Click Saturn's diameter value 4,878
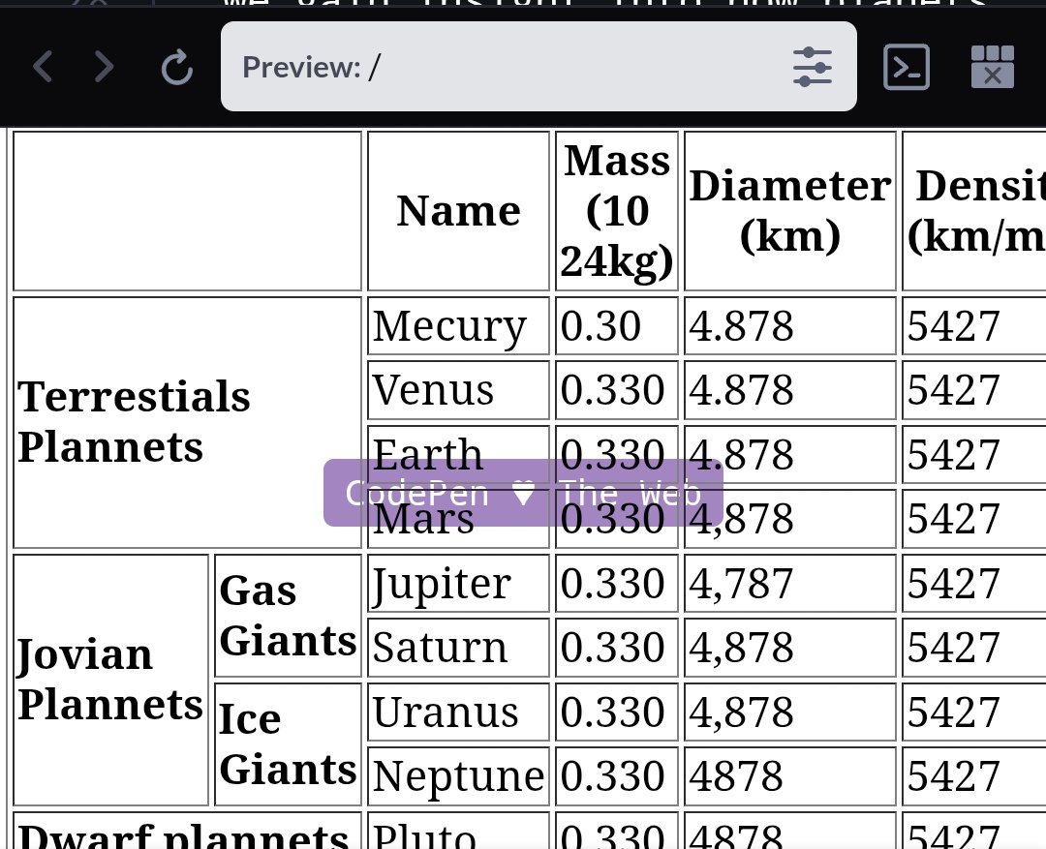 pos(790,648)
